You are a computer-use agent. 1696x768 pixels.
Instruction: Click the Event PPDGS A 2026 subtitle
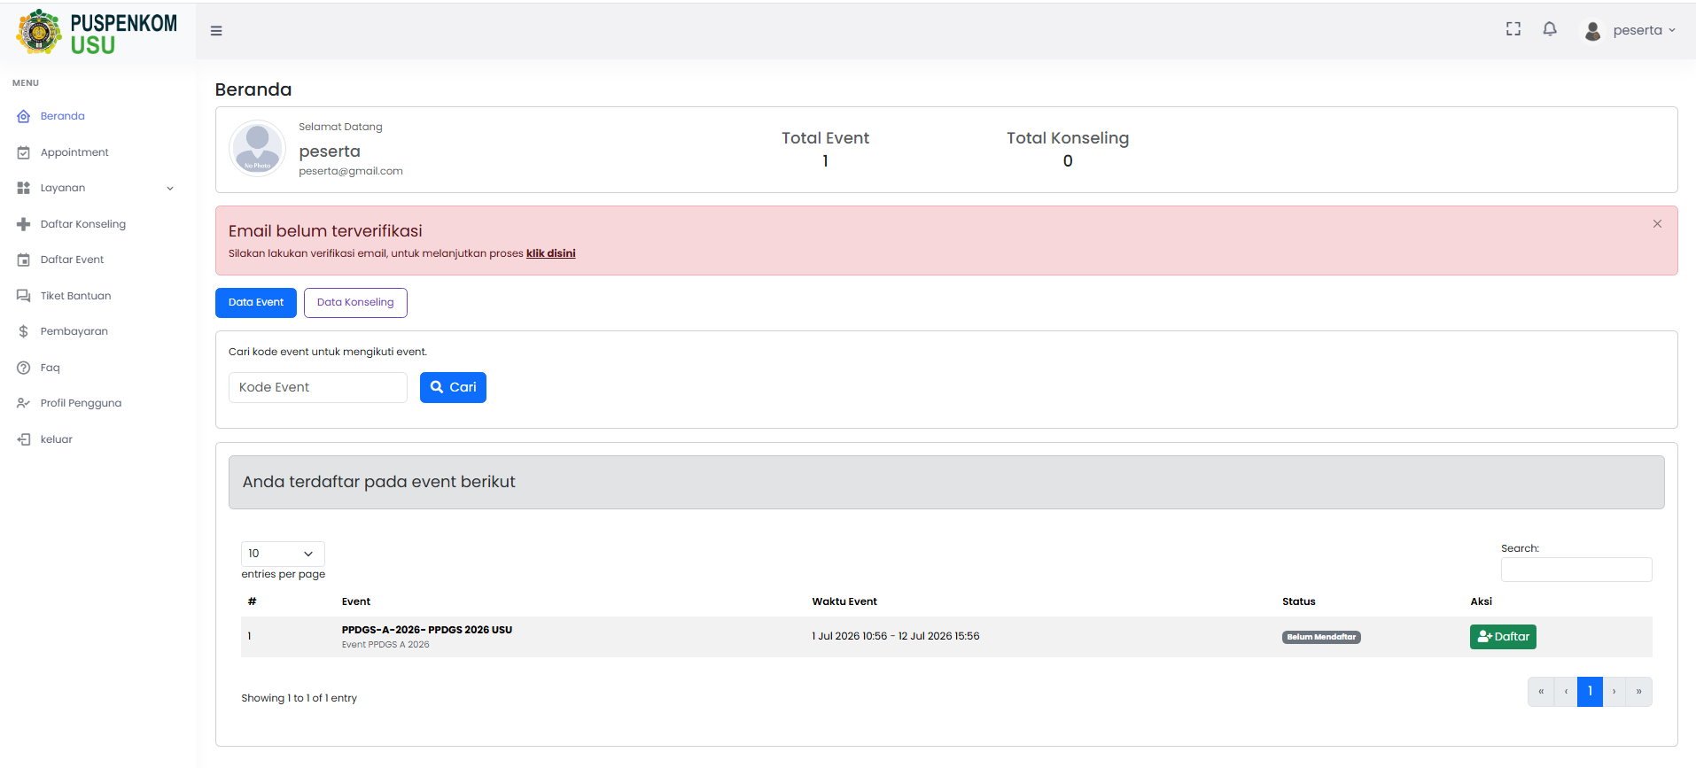click(x=385, y=645)
